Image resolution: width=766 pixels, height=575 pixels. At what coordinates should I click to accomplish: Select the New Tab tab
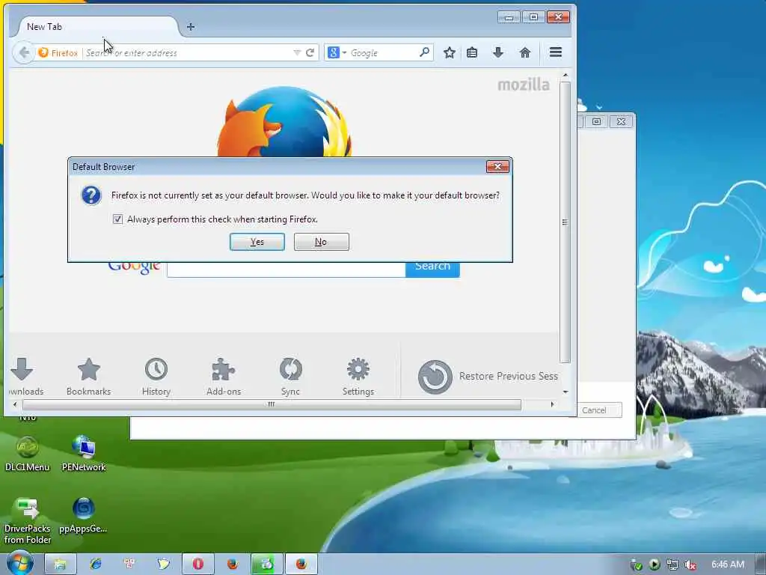click(98, 27)
